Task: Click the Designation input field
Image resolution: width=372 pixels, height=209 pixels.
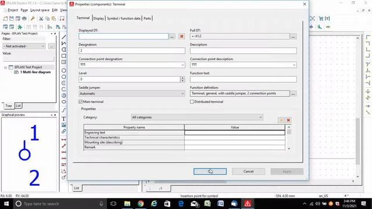Action: [x=132, y=51]
